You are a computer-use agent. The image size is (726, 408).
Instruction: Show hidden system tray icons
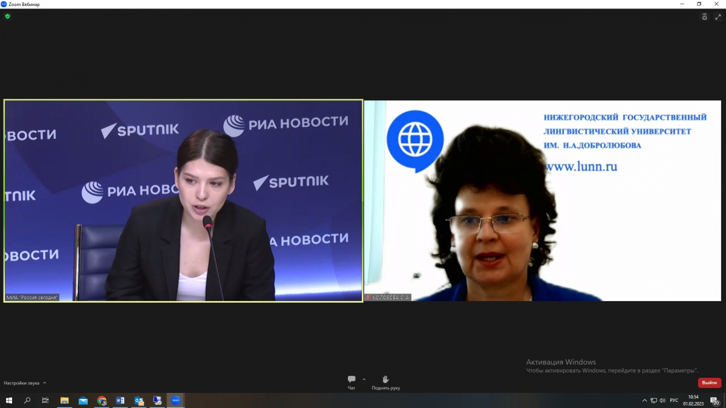pyautogui.click(x=644, y=400)
